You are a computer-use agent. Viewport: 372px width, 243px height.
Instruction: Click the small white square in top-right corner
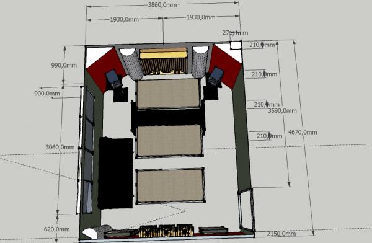pos(236,45)
